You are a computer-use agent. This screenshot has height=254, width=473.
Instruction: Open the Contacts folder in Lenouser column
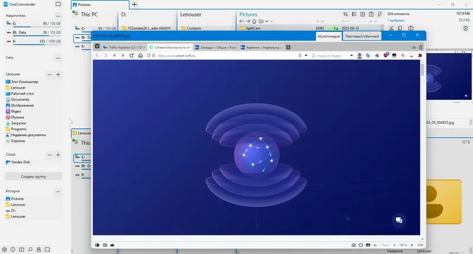point(191,28)
